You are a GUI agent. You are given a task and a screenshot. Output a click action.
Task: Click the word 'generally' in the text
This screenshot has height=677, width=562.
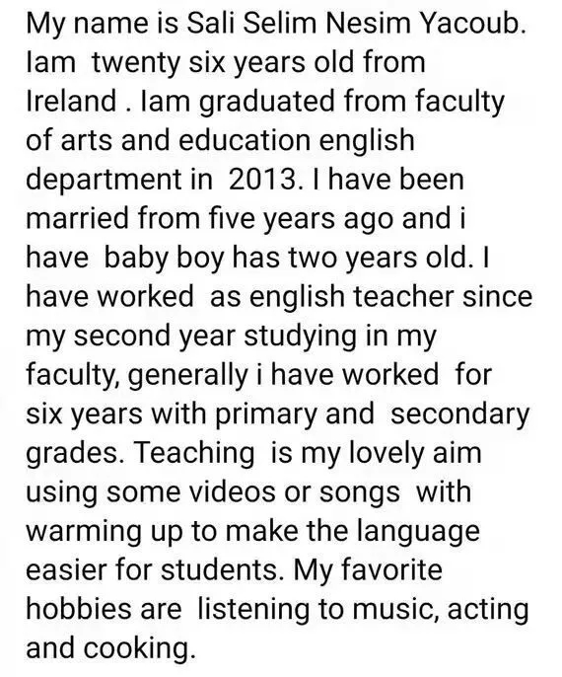(x=187, y=376)
